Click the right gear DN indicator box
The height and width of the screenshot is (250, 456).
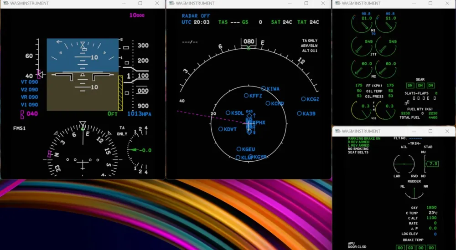(431, 85)
